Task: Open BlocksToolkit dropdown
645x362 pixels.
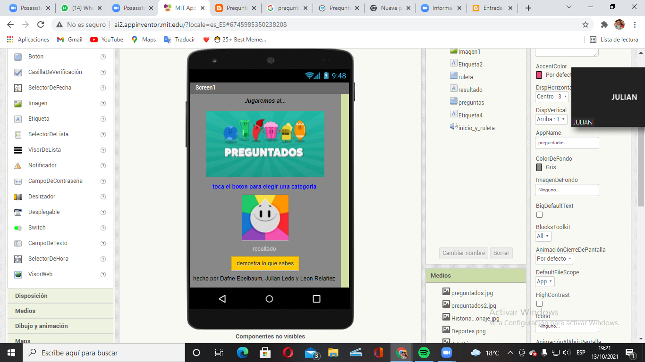Action: (x=543, y=236)
